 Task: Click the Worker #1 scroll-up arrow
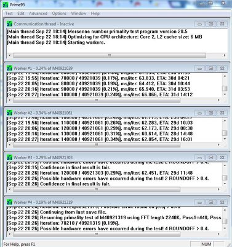point(225,76)
